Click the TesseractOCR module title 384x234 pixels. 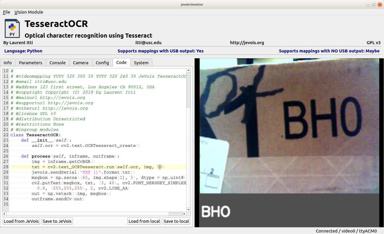click(x=56, y=24)
